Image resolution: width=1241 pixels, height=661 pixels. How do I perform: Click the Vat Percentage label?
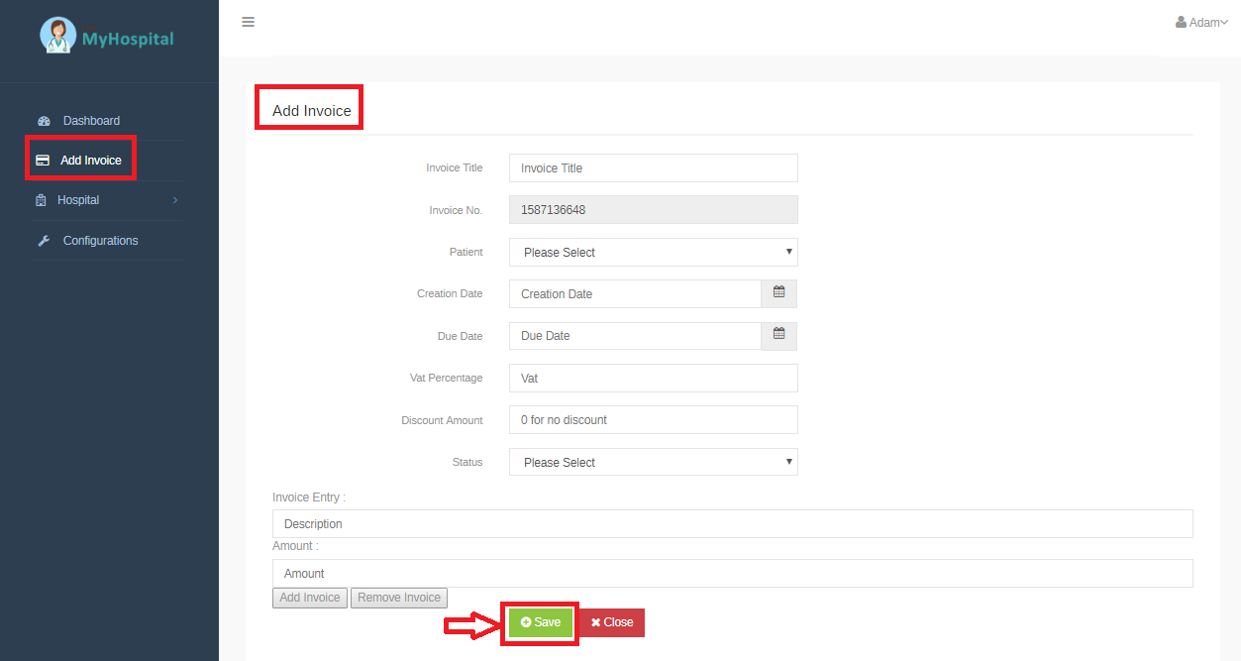(x=447, y=378)
